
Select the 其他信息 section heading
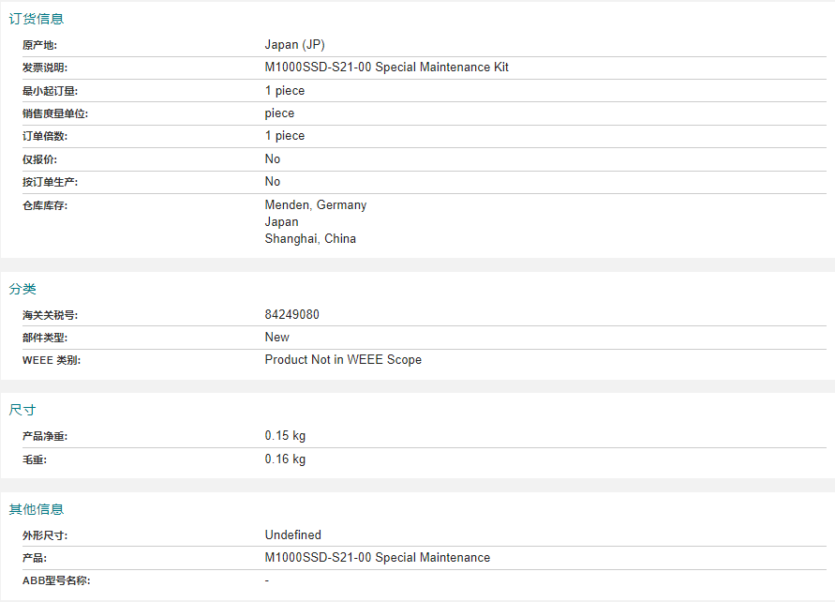click(x=37, y=509)
